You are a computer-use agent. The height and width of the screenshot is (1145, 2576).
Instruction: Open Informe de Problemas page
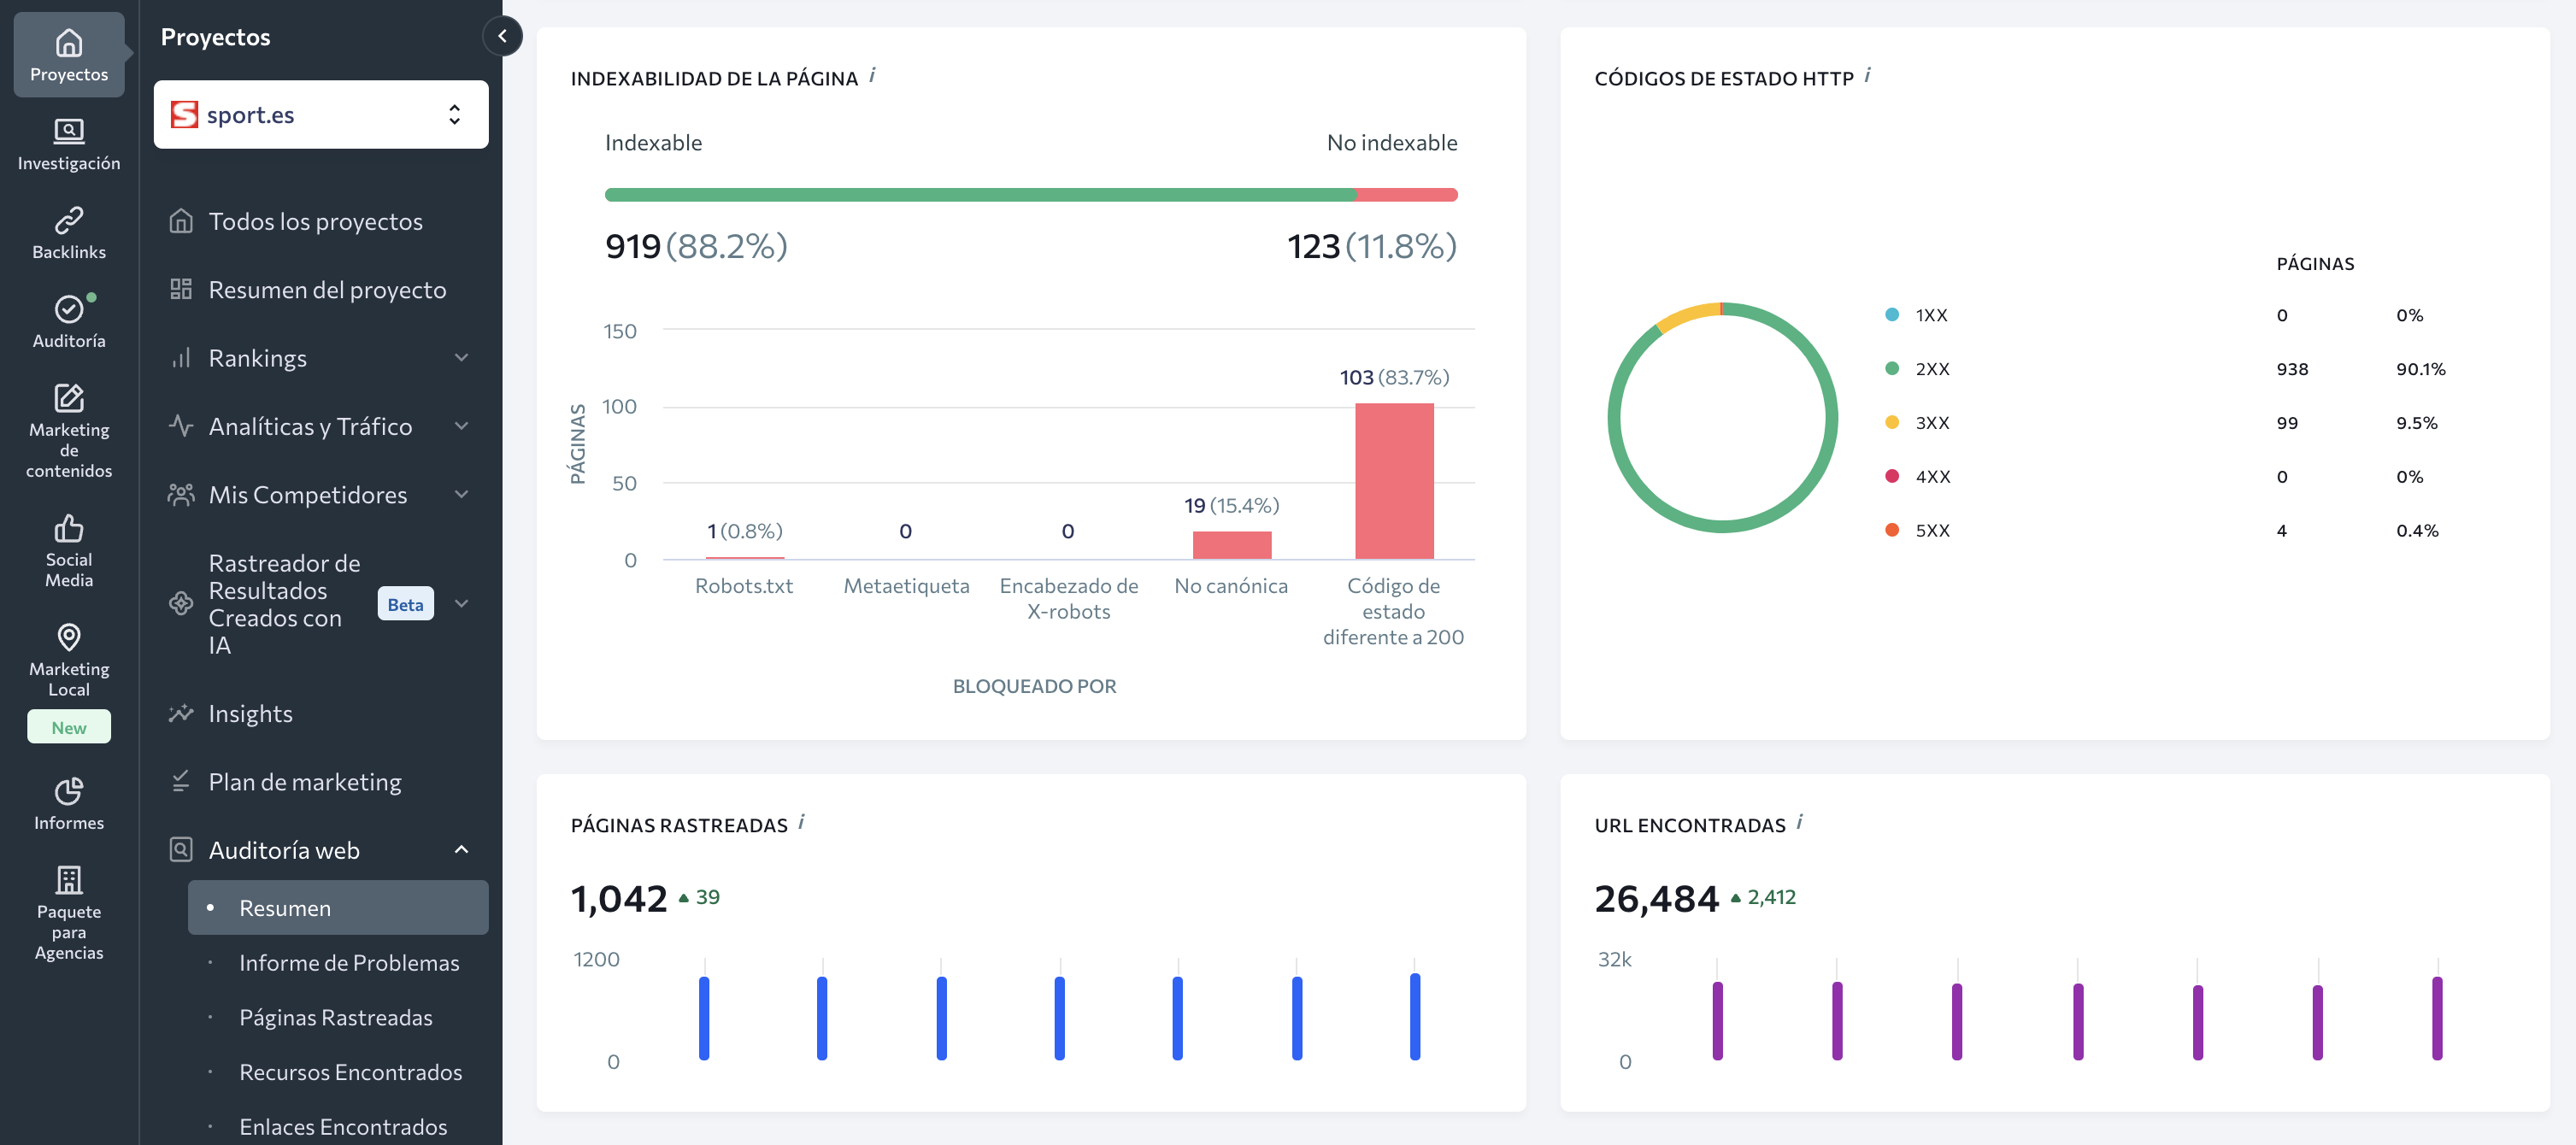point(348,963)
